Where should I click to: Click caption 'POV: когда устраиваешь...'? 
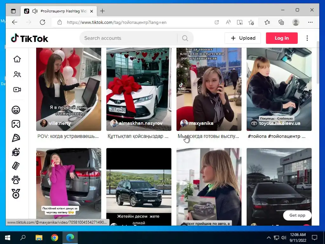pyautogui.click(x=68, y=136)
